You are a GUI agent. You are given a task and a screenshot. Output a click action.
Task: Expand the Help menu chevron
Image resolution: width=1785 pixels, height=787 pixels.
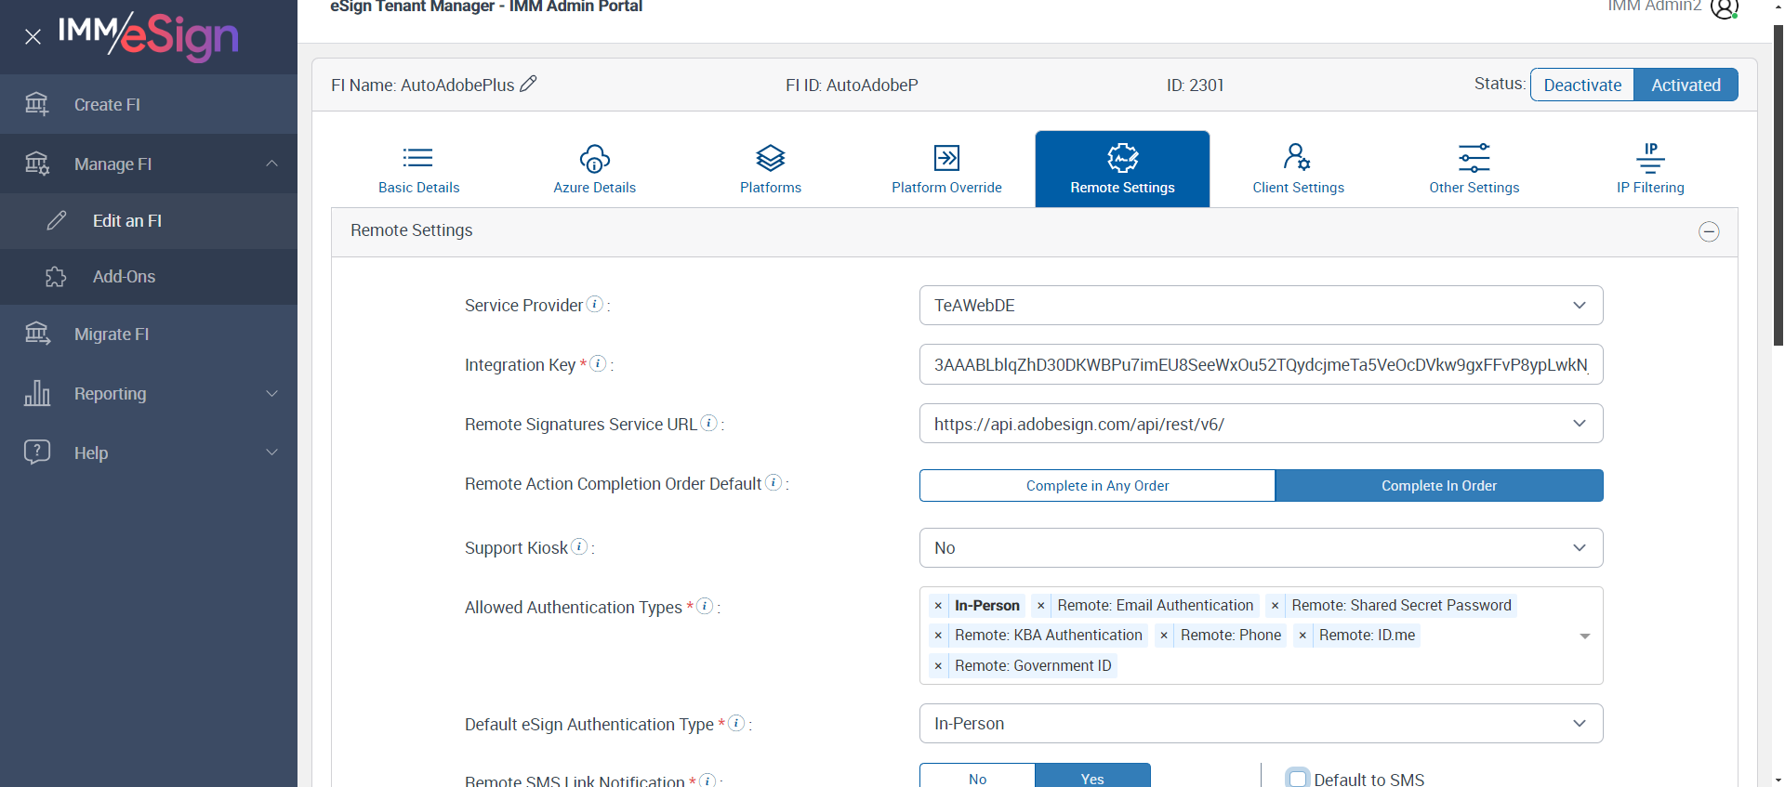click(x=271, y=453)
